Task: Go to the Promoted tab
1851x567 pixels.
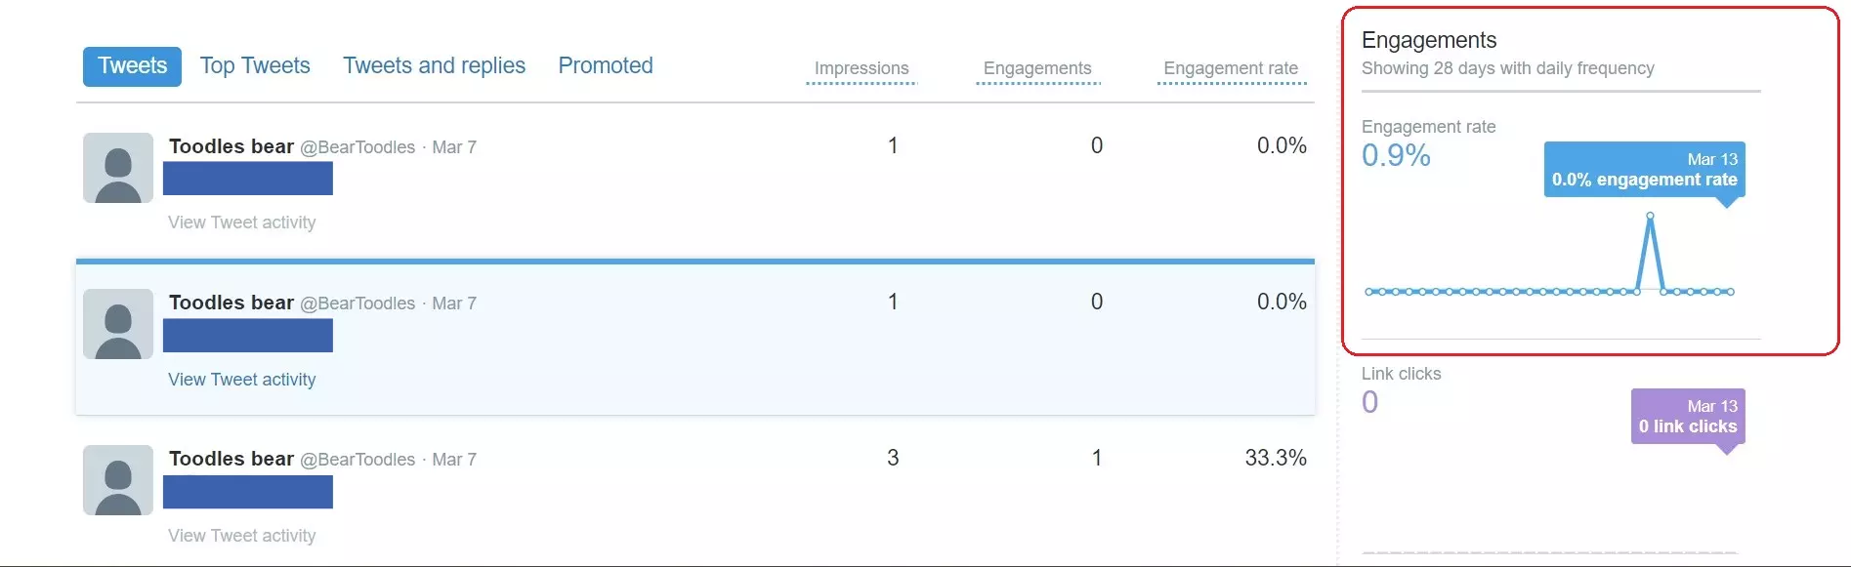Action: pyautogui.click(x=606, y=66)
